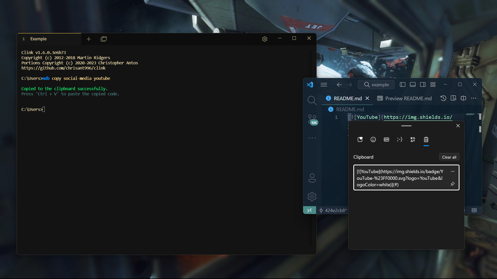Click README.md in the breadcrumb
The width and height of the screenshot is (497, 279).
350,109
